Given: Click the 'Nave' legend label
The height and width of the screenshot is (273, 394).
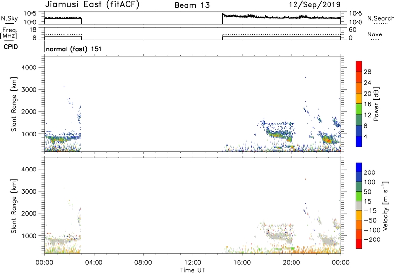Looking at the screenshot, I should (375, 34).
